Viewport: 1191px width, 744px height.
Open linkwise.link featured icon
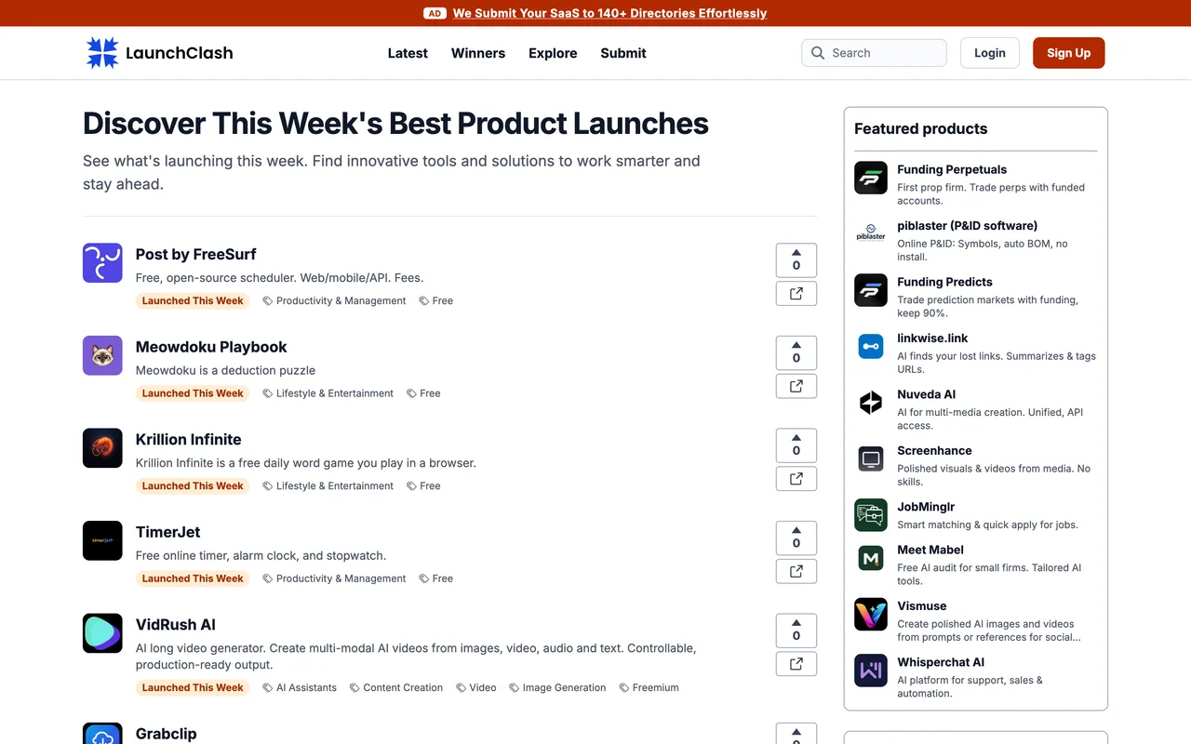(871, 346)
